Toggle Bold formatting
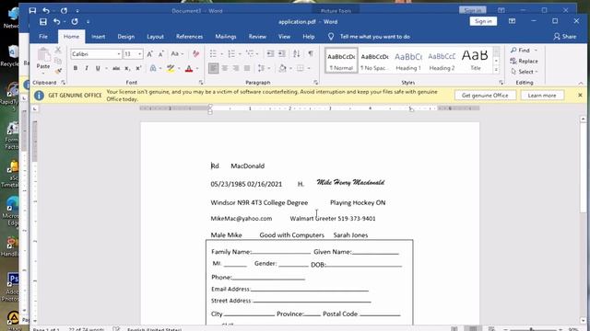 76,68
